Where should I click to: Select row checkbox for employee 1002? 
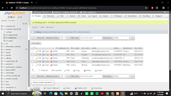[33, 55]
